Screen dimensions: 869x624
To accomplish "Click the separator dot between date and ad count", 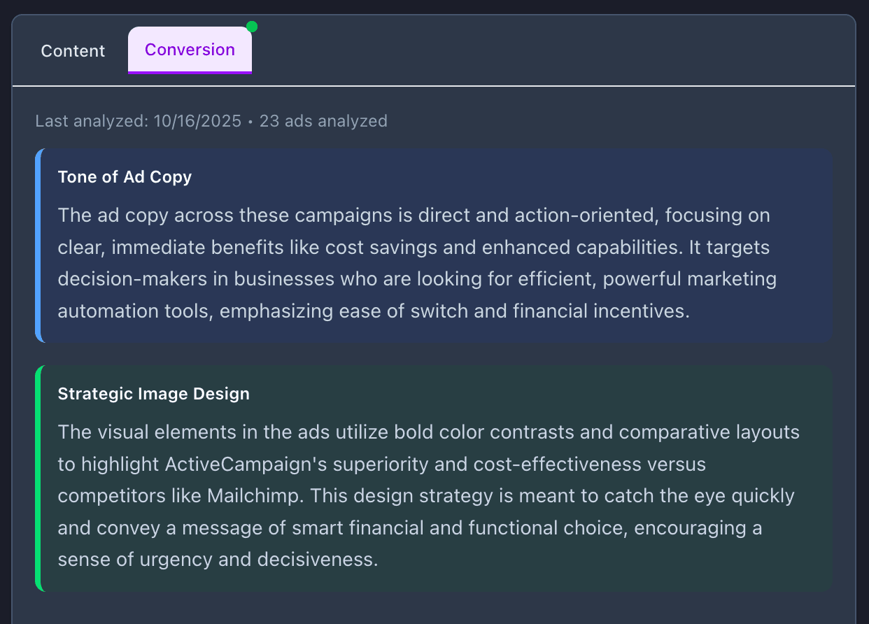I will 249,120.
